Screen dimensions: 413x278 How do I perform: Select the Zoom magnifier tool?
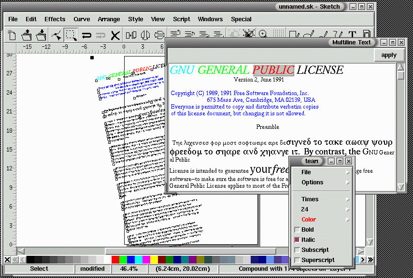point(263,34)
